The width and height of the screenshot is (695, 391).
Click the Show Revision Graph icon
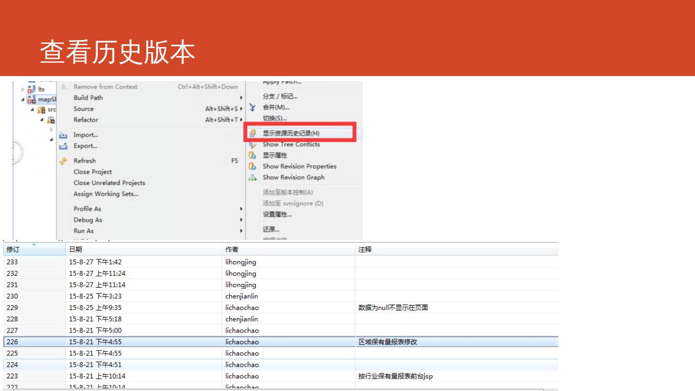(x=252, y=178)
